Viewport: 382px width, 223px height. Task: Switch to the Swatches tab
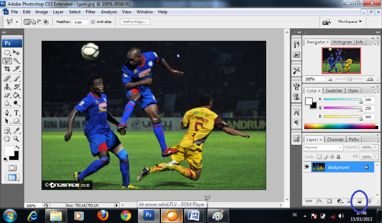coord(334,91)
